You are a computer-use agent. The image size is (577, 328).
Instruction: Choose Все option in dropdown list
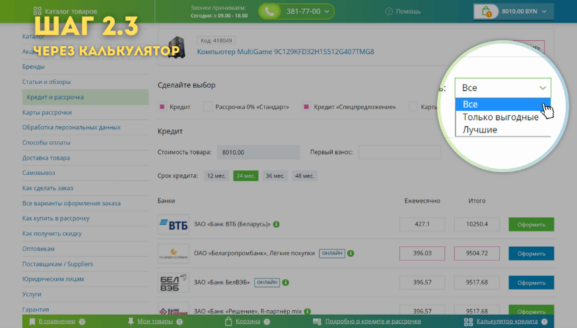click(x=502, y=104)
